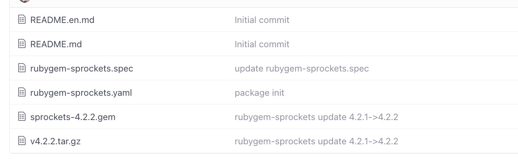Select the rubygem-sprockets.yaml table row
Image resolution: width=518 pixels, height=166 pixels.
(x=264, y=92)
